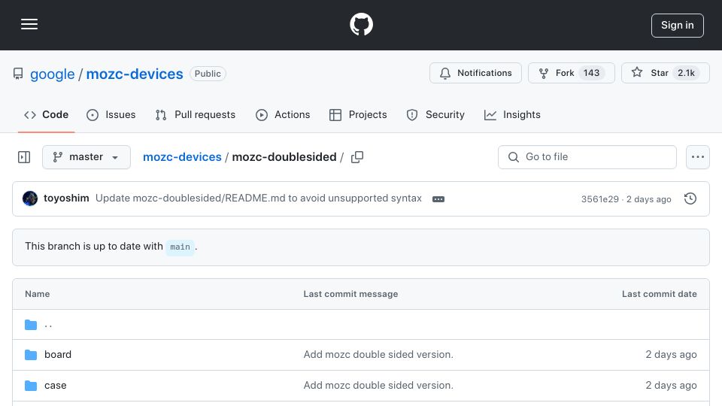Open the Projects tab
The width and height of the screenshot is (722, 406).
358,114
